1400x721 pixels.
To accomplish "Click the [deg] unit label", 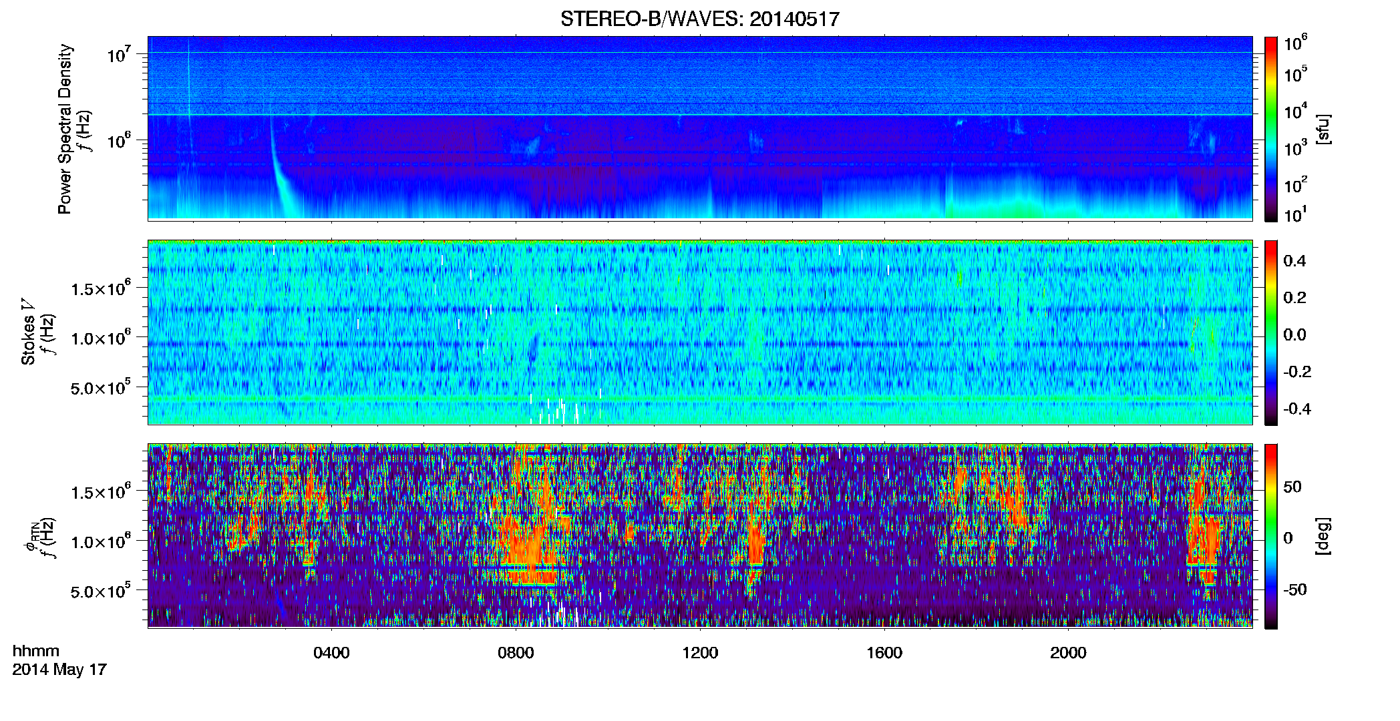I will (1323, 536).
